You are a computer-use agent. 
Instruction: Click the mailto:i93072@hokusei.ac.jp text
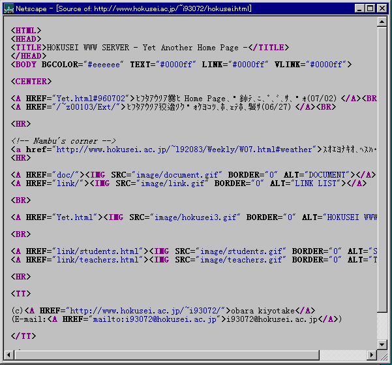point(155,319)
